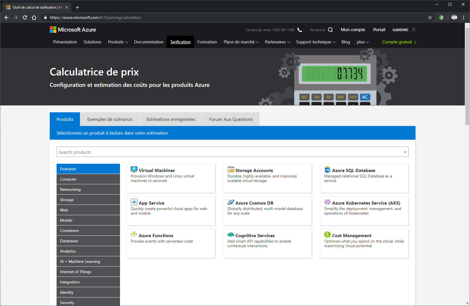Click the Cognitive Services brain icon

(231, 235)
